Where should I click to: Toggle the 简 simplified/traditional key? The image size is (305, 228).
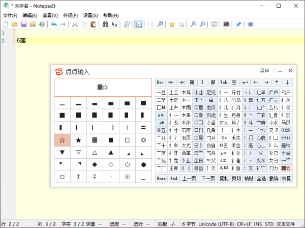coord(192,82)
